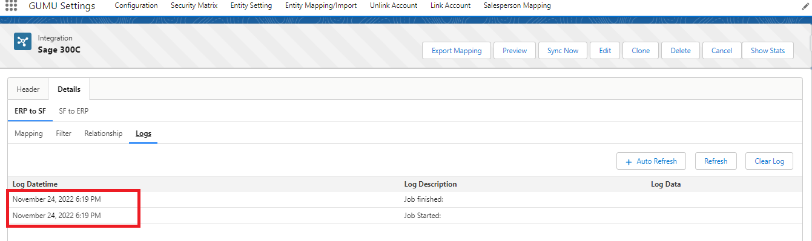Open the Link Account tab
Viewport: 812px width, 241px height.
(x=451, y=5)
